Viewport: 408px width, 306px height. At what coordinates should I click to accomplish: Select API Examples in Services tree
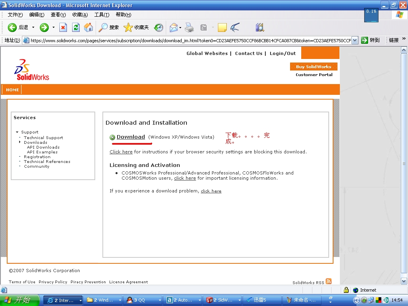(42, 152)
